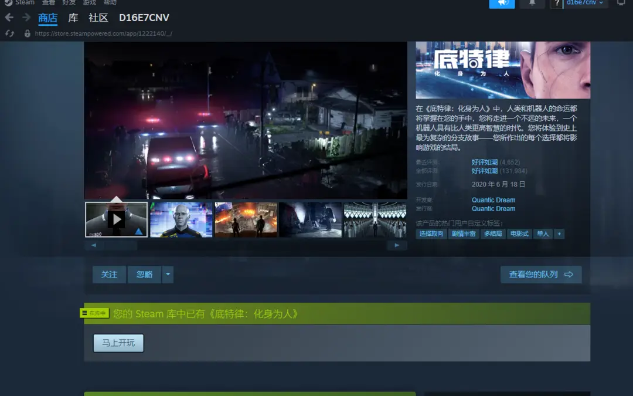The image size is (633, 396).
Task: Open publisher Quantic Dream link
Action: 494,209
